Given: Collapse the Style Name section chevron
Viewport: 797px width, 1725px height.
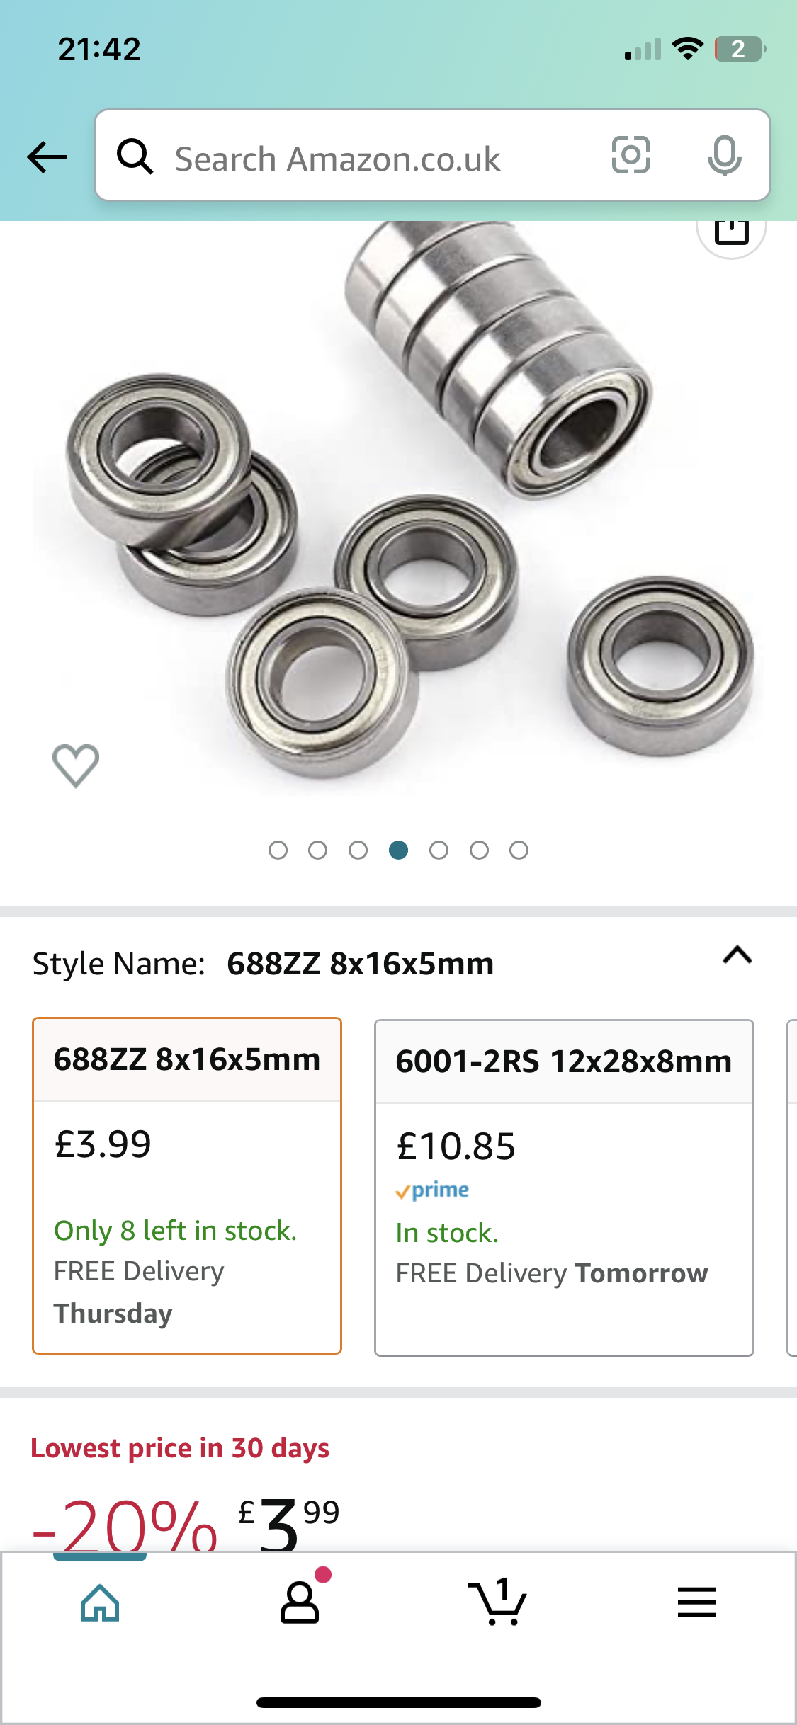Looking at the screenshot, I should 737,956.
